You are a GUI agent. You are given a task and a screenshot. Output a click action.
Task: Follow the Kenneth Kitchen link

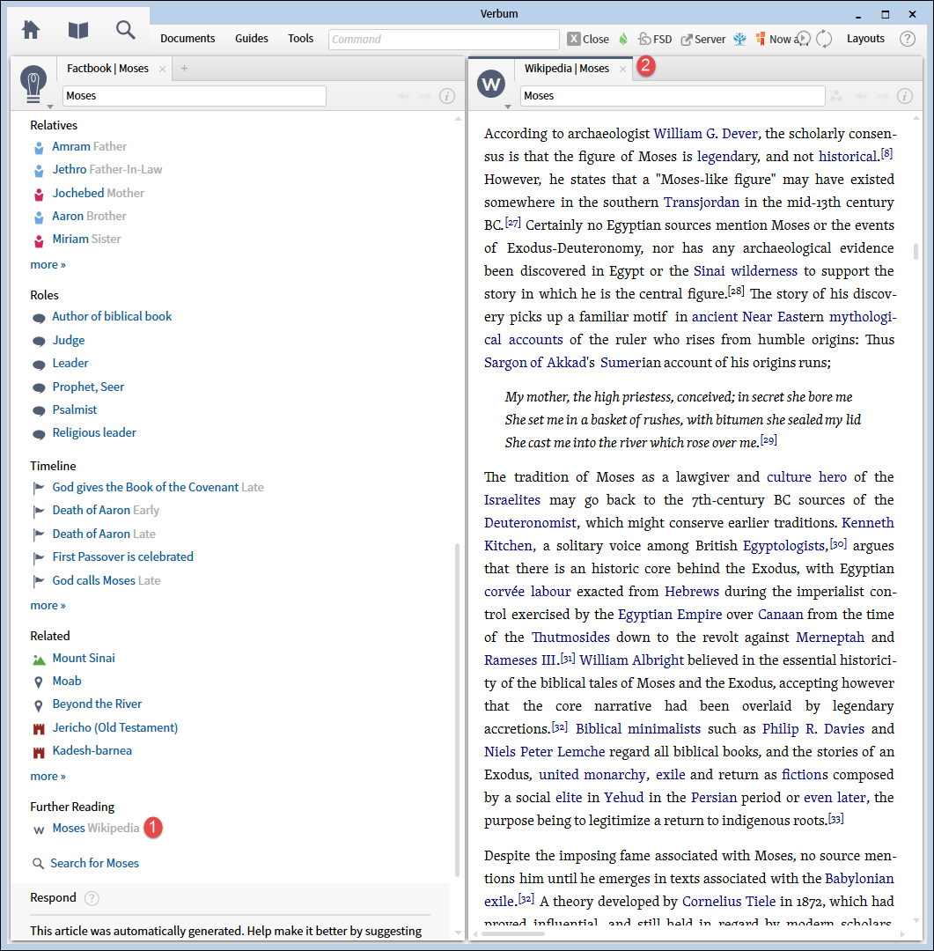click(689, 534)
